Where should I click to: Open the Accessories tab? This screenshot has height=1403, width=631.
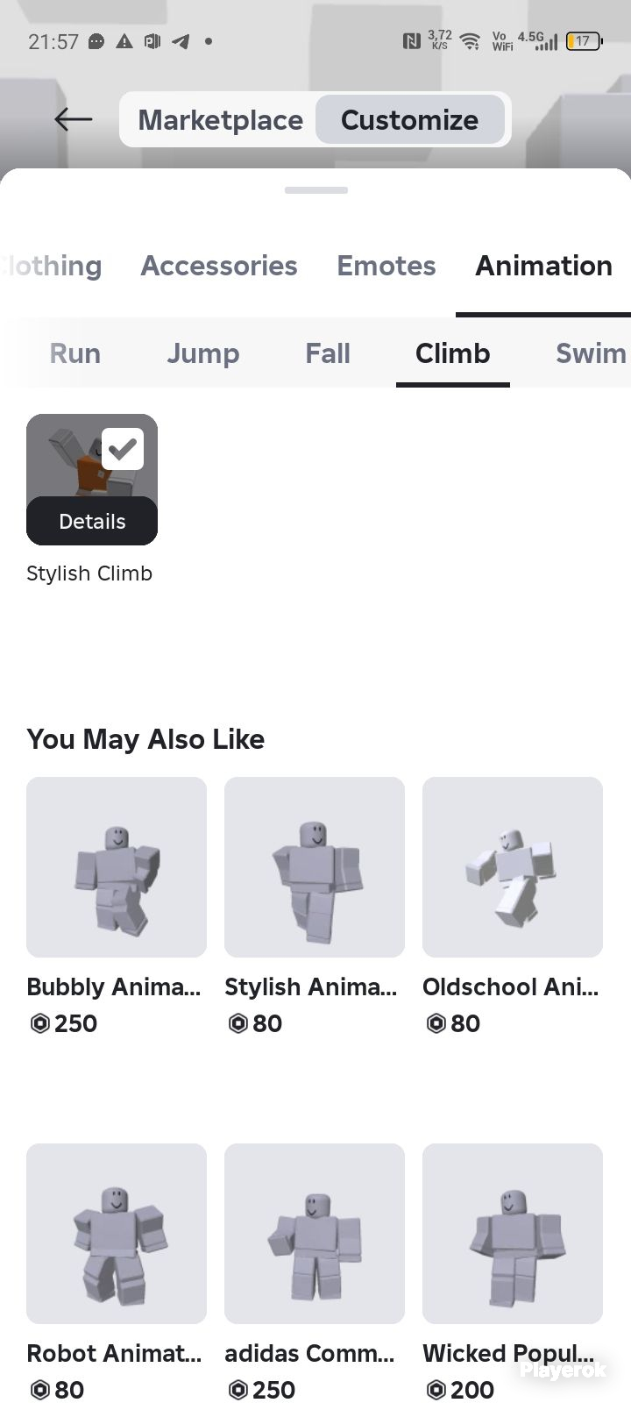[x=219, y=266]
